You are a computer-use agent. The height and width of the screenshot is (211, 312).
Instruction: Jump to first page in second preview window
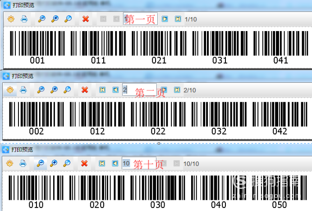[102, 90]
